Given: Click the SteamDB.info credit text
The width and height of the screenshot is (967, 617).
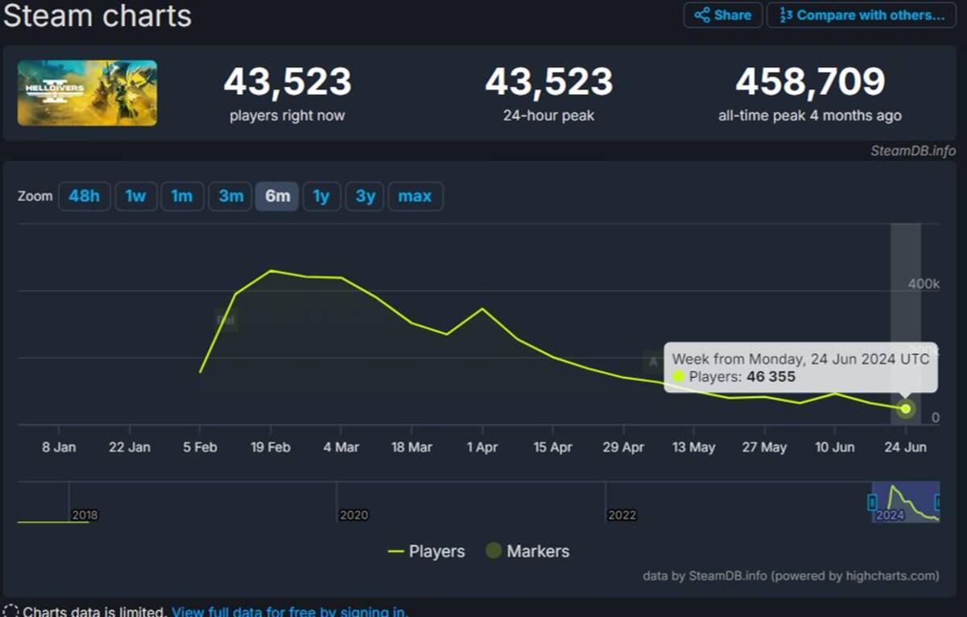Looking at the screenshot, I should (912, 151).
